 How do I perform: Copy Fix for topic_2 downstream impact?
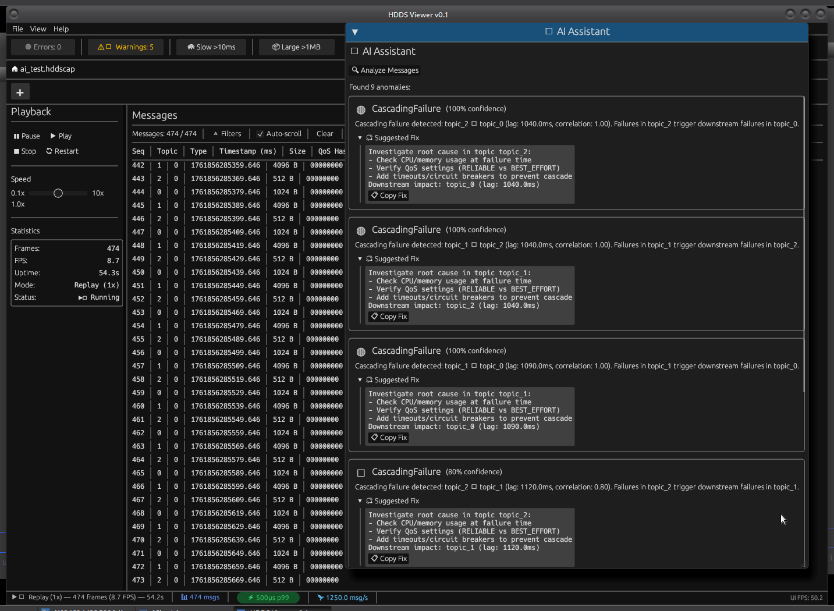click(389, 317)
